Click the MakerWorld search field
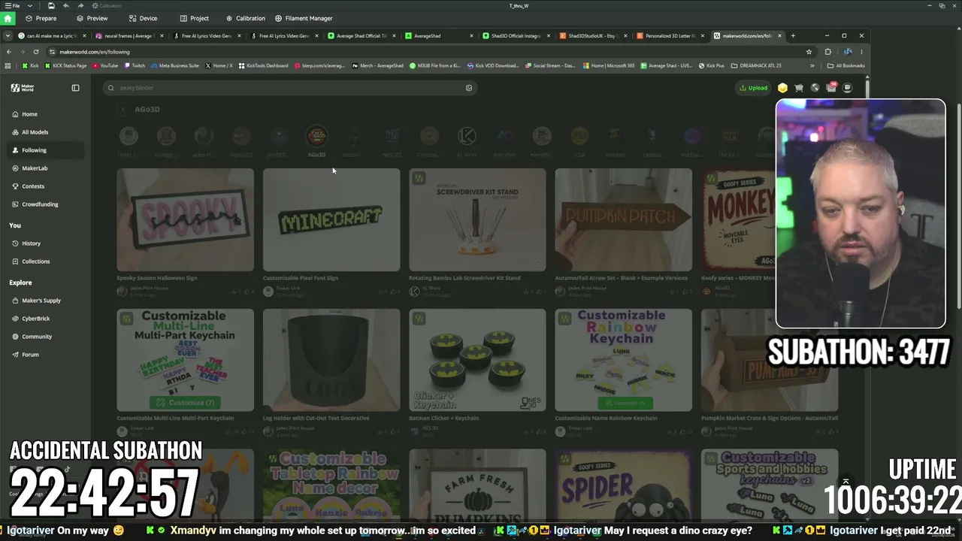Viewport: 962px width, 541px height. [289, 88]
